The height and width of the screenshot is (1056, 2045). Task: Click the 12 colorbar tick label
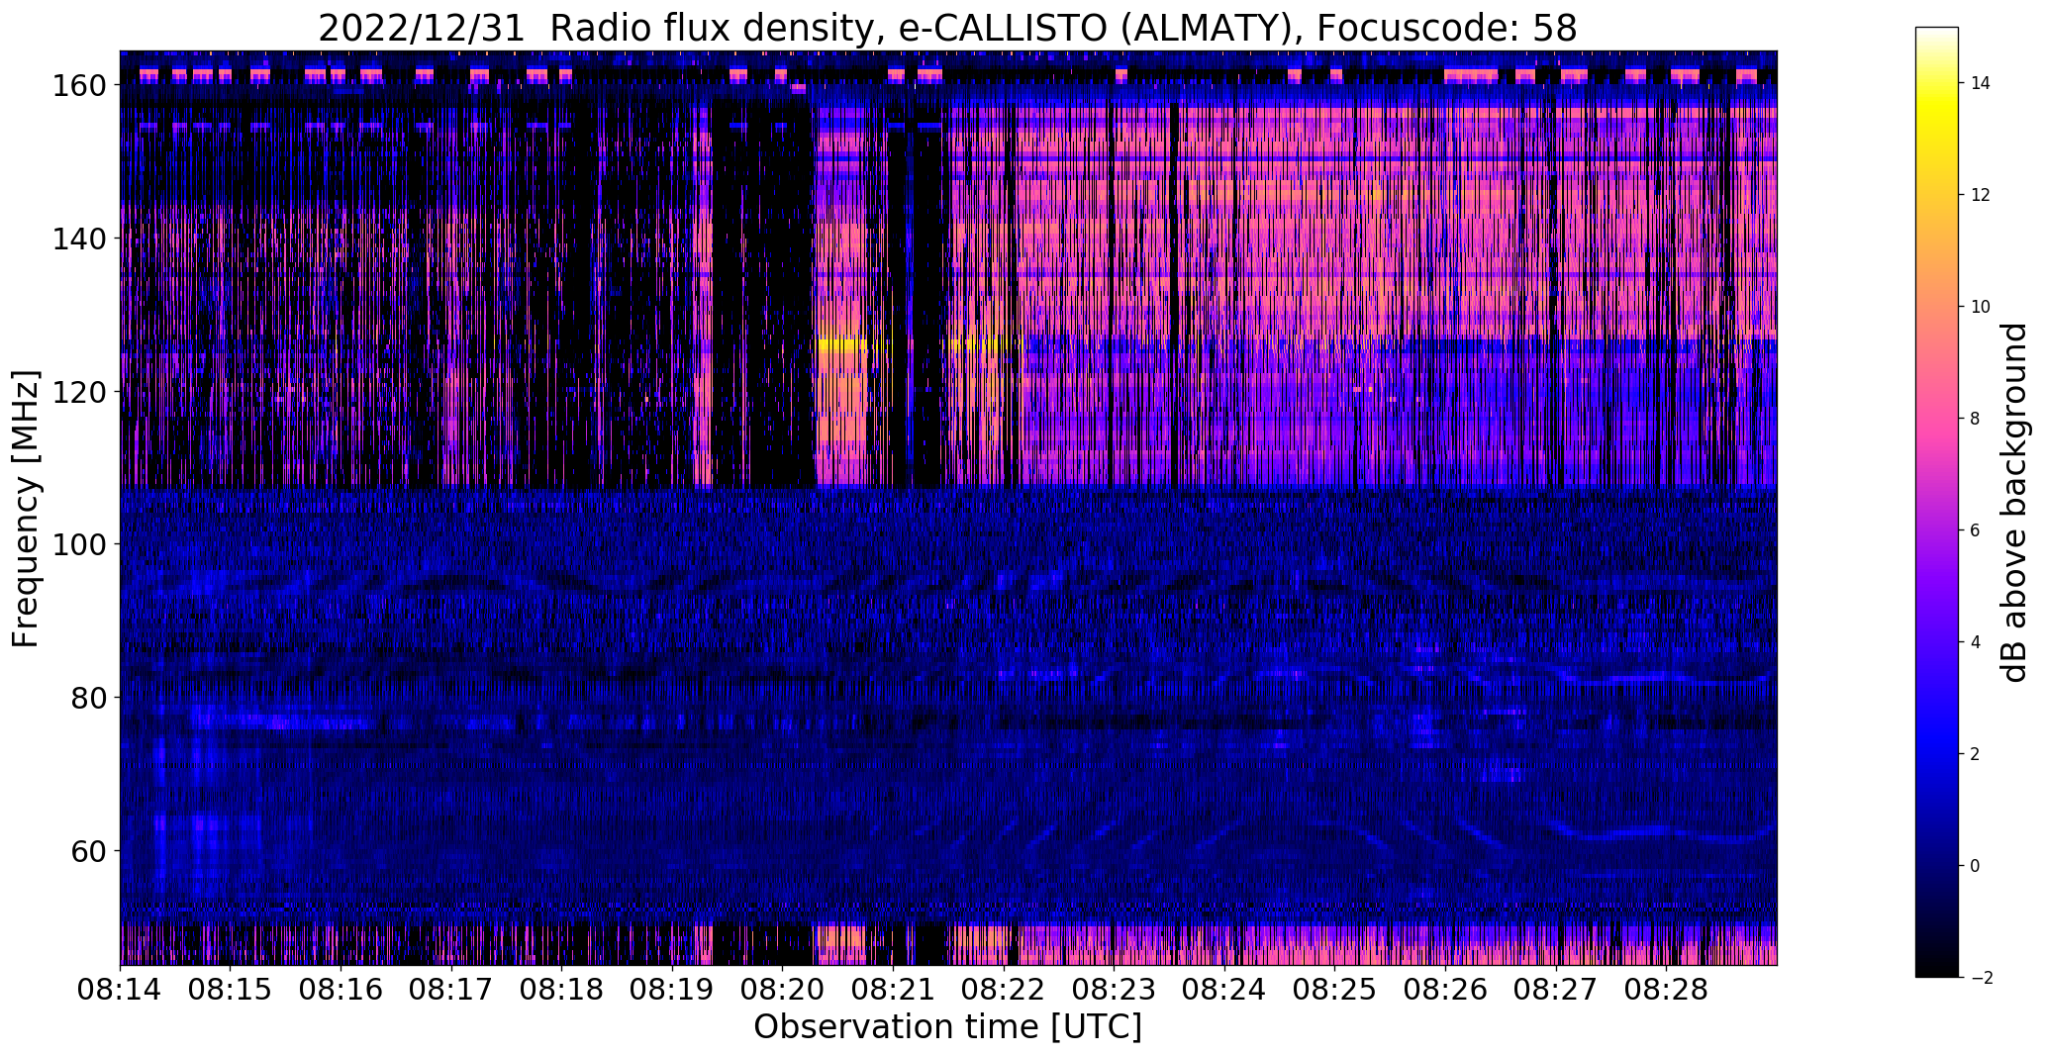(1980, 195)
